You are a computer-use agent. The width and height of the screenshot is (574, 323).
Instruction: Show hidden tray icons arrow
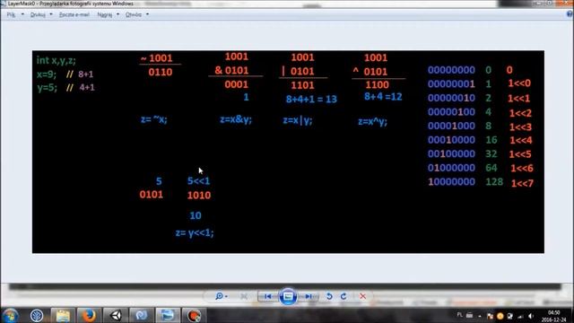point(480,316)
